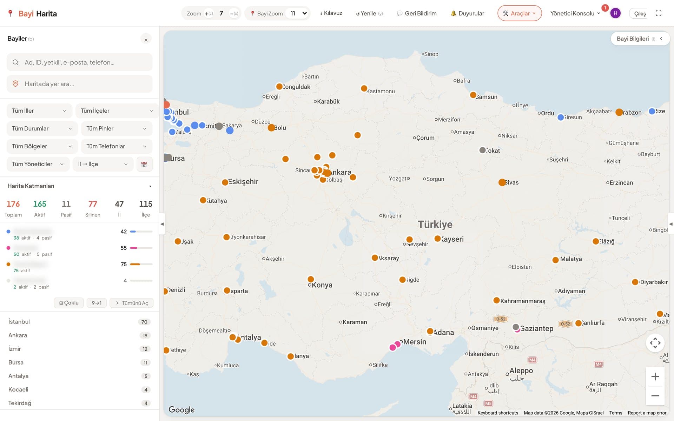Image resolution: width=674 pixels, height=421 pixels.
Task: Click the orange pin at Trabzon
Action: (x=619, y=112)
